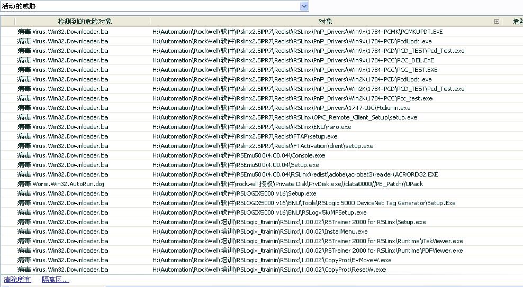Select the Worm.Win32.AutoRun.doj threat entry
This screenshot has width=523, height=287.
61,184
